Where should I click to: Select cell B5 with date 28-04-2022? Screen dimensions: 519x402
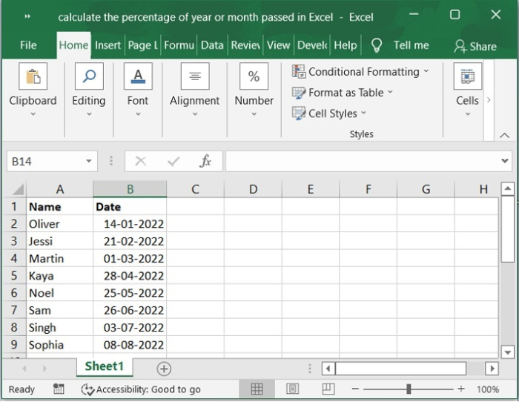point(130,276)
